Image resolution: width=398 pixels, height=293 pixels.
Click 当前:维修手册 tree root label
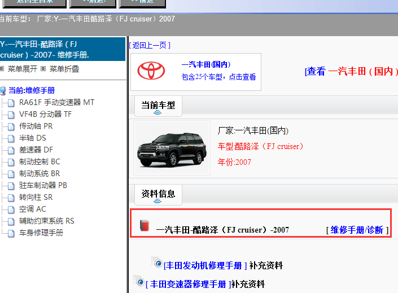click(32, 90)
